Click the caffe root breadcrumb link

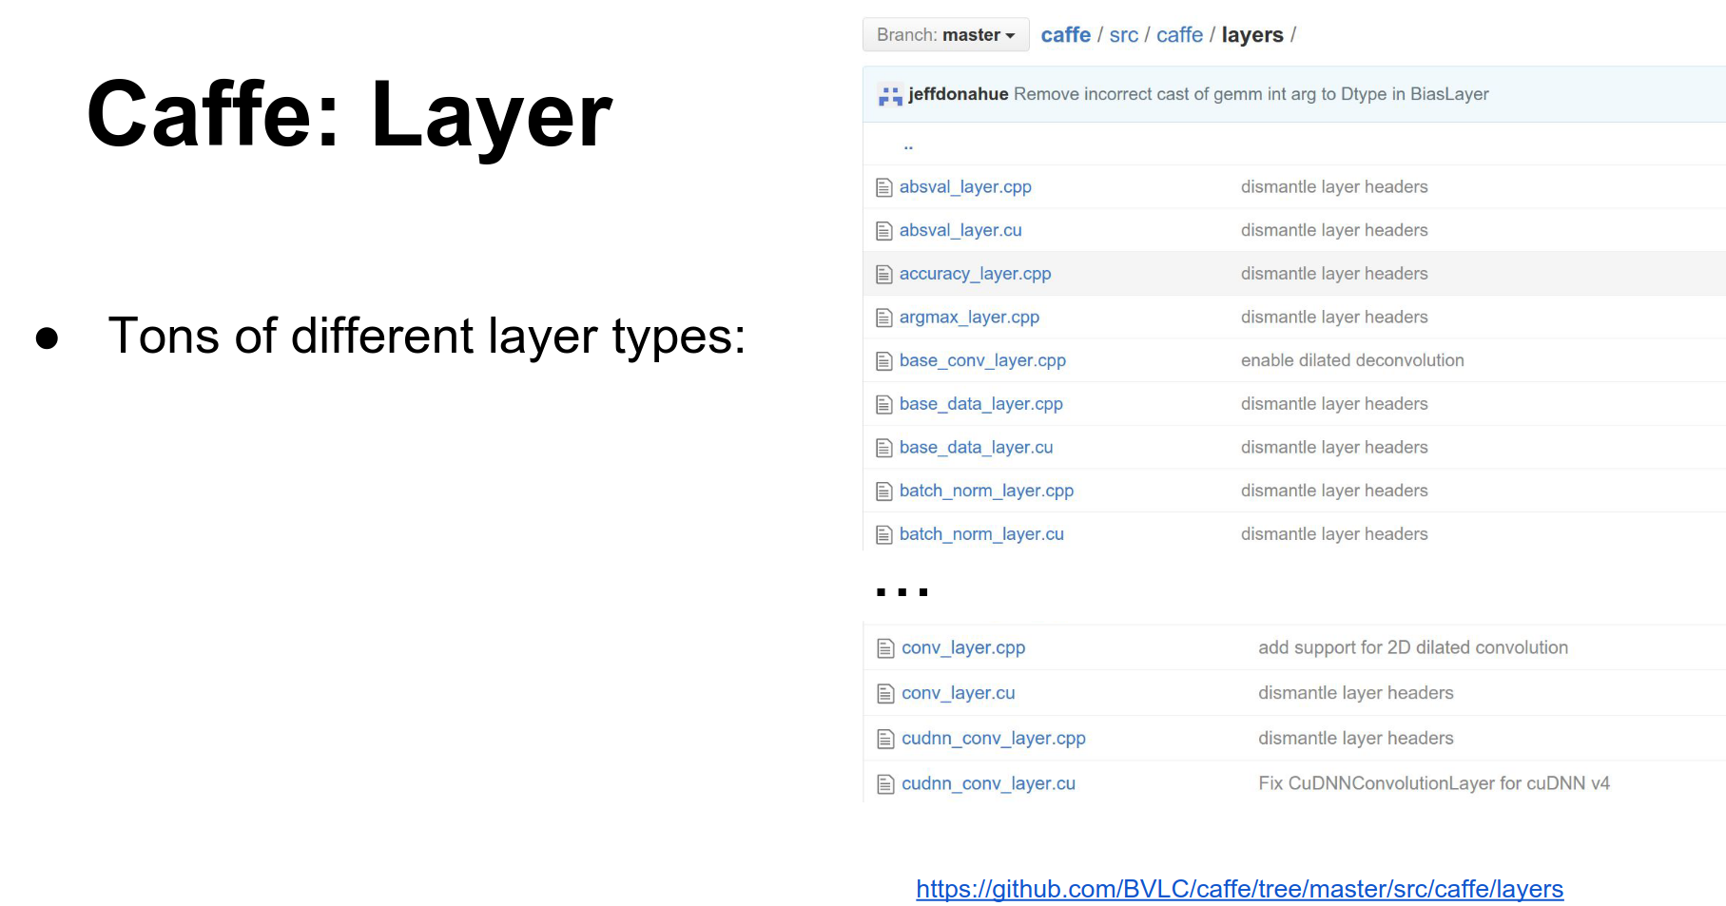coord(1065,35)
